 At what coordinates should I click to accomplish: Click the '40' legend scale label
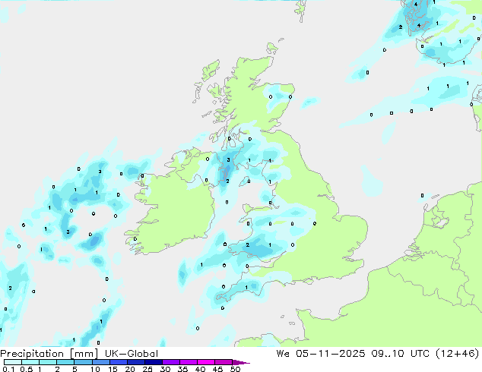200,369
